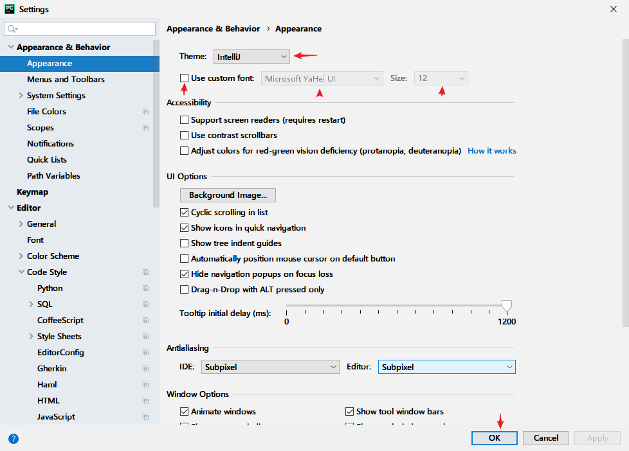Click the left tree vertical scrollbar
This screenshot has width=629, height=451.
coord(156,123)
